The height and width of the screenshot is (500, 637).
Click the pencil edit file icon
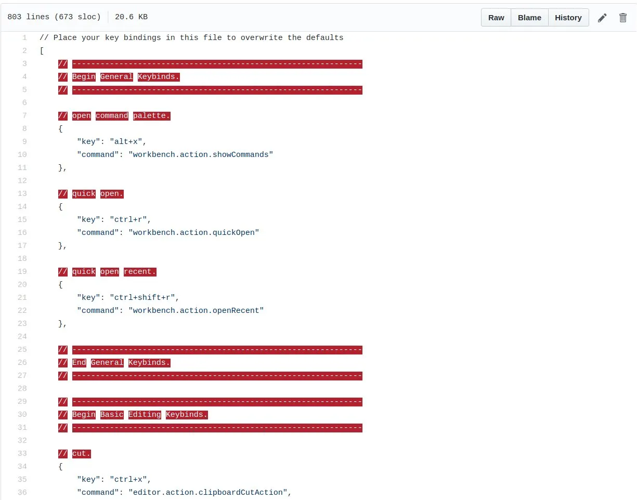coord(602,18)
